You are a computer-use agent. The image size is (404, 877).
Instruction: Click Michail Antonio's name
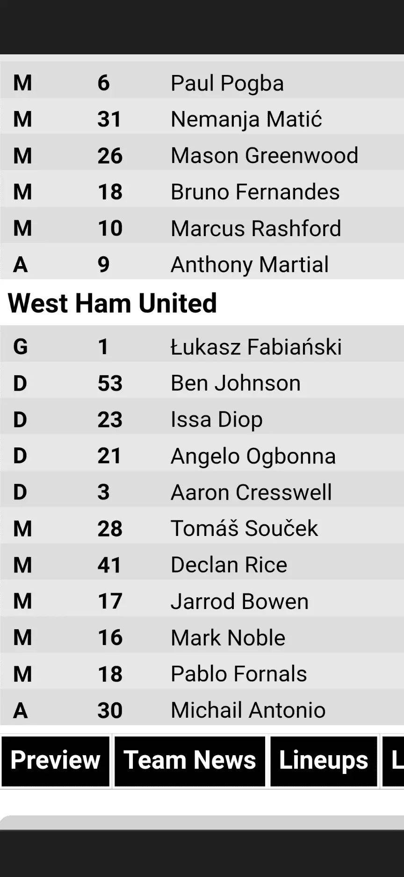248,710
